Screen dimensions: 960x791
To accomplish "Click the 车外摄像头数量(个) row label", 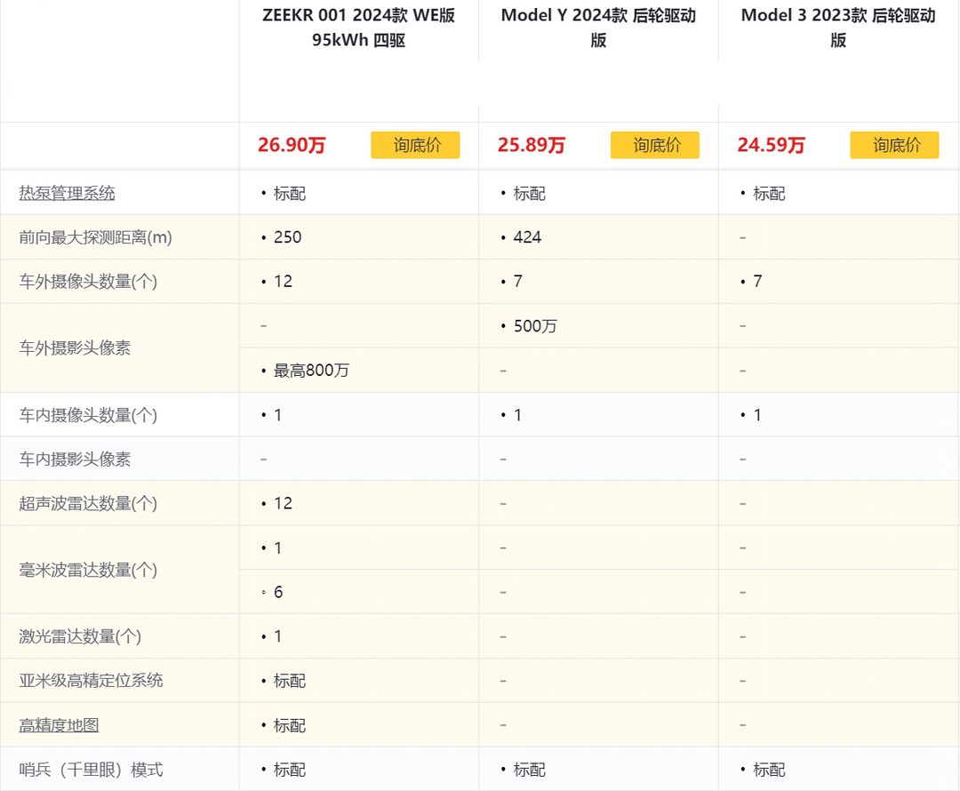I will click(88, 282).
